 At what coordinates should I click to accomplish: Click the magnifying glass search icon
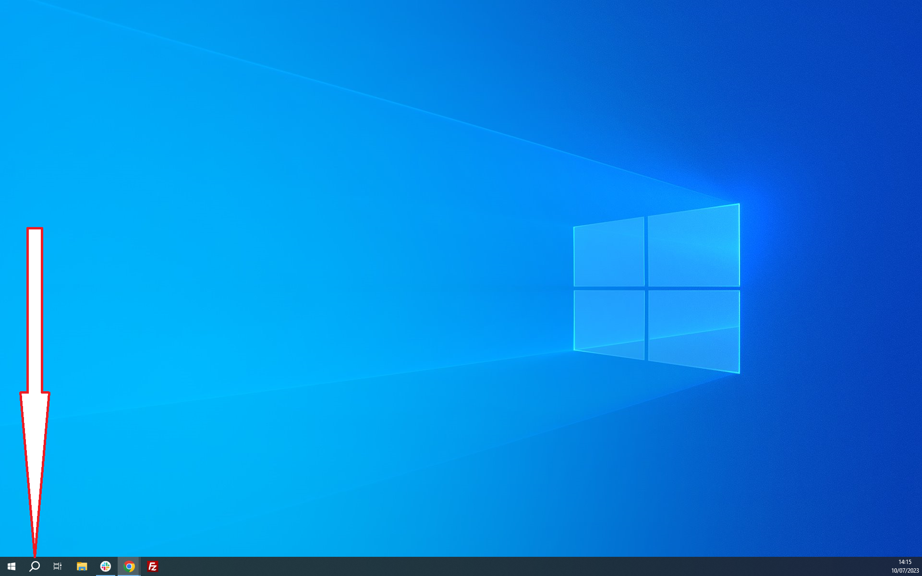35,566
